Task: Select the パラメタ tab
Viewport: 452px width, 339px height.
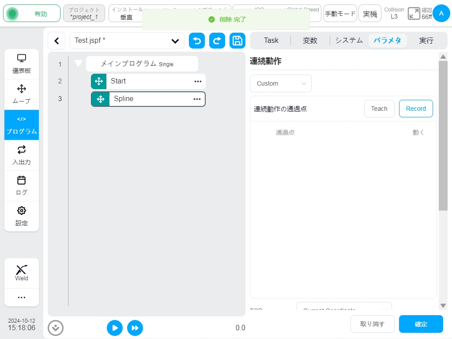Action: tap(388, 40)
